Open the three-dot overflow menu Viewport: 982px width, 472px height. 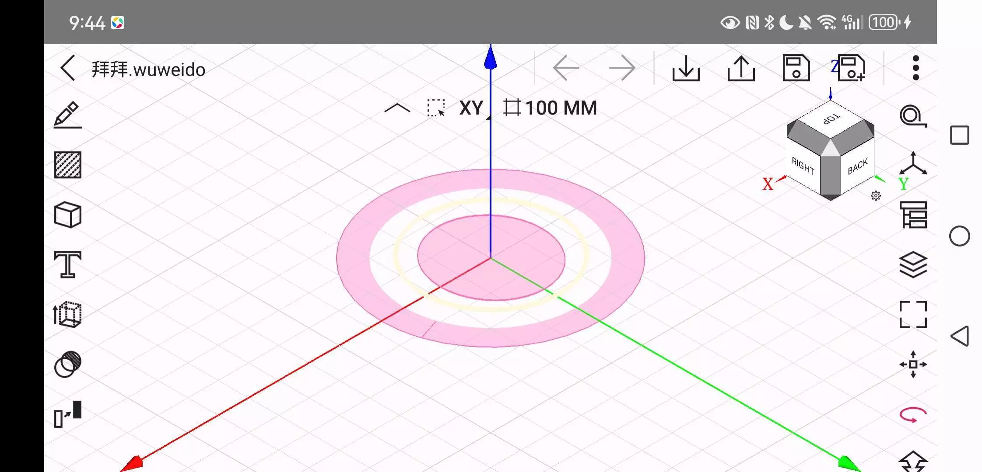(915, 68)
